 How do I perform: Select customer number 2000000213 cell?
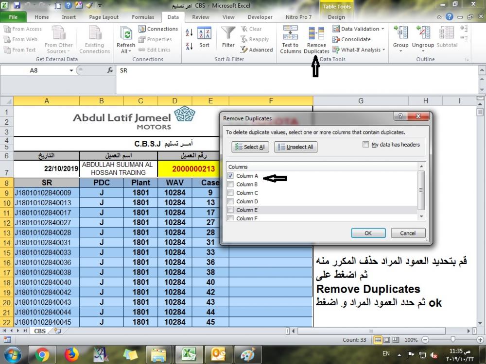click(193, 169)
